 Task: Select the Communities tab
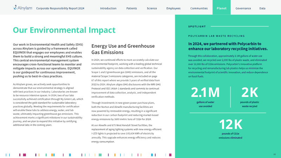pyautogui.click(x=199, y=8)
